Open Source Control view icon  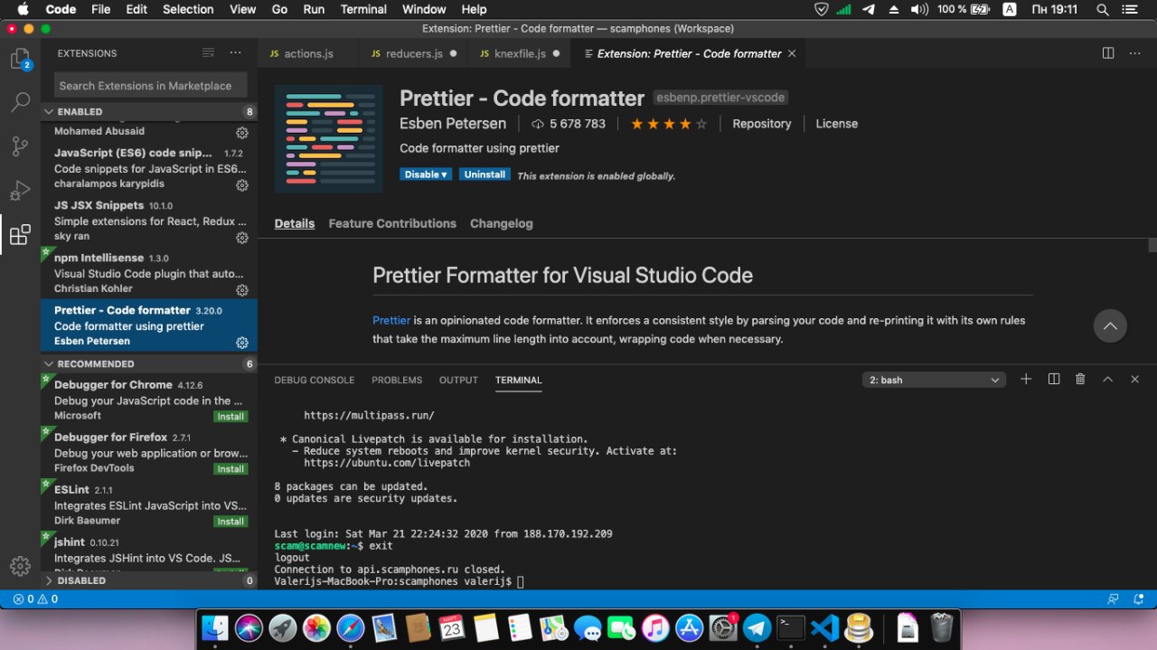[x=20, y=146]
